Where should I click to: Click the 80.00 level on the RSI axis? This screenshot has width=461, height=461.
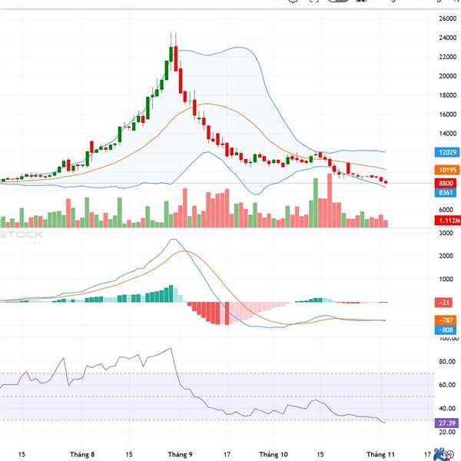(x=447, y=362)
